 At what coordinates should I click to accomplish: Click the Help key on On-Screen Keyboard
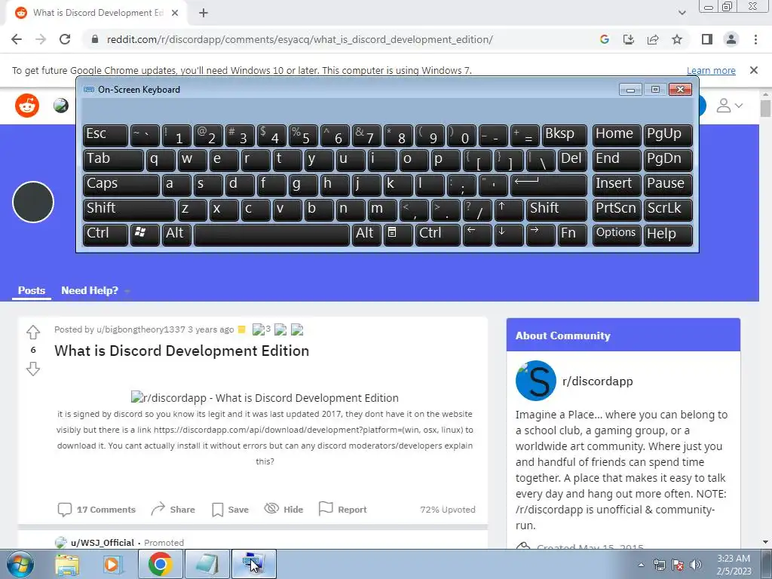pos(668,235)
